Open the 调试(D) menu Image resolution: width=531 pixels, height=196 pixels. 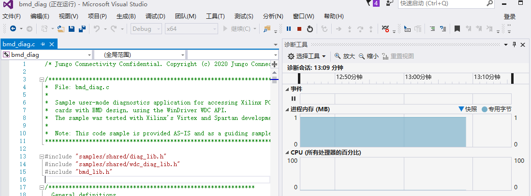(155, 16)
